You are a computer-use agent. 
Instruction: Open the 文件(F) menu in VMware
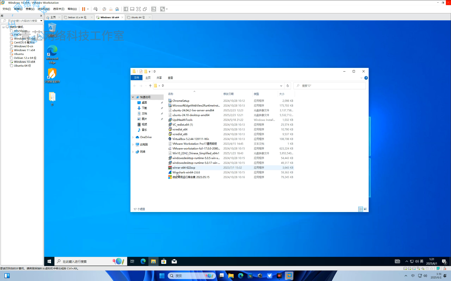tap(7, 9)
